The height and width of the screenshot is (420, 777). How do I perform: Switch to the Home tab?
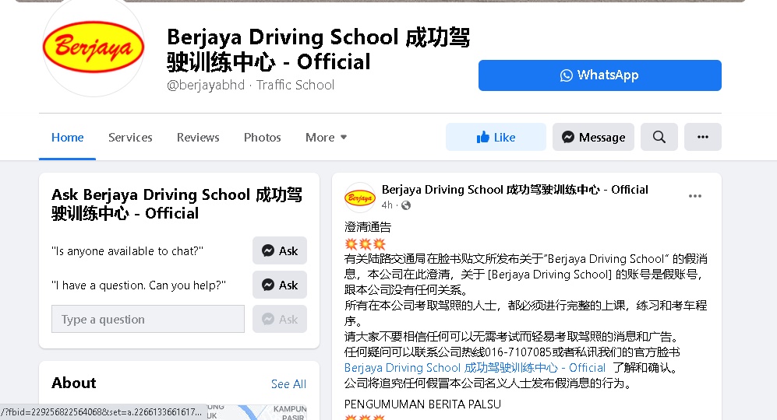(x=67, y=138)
